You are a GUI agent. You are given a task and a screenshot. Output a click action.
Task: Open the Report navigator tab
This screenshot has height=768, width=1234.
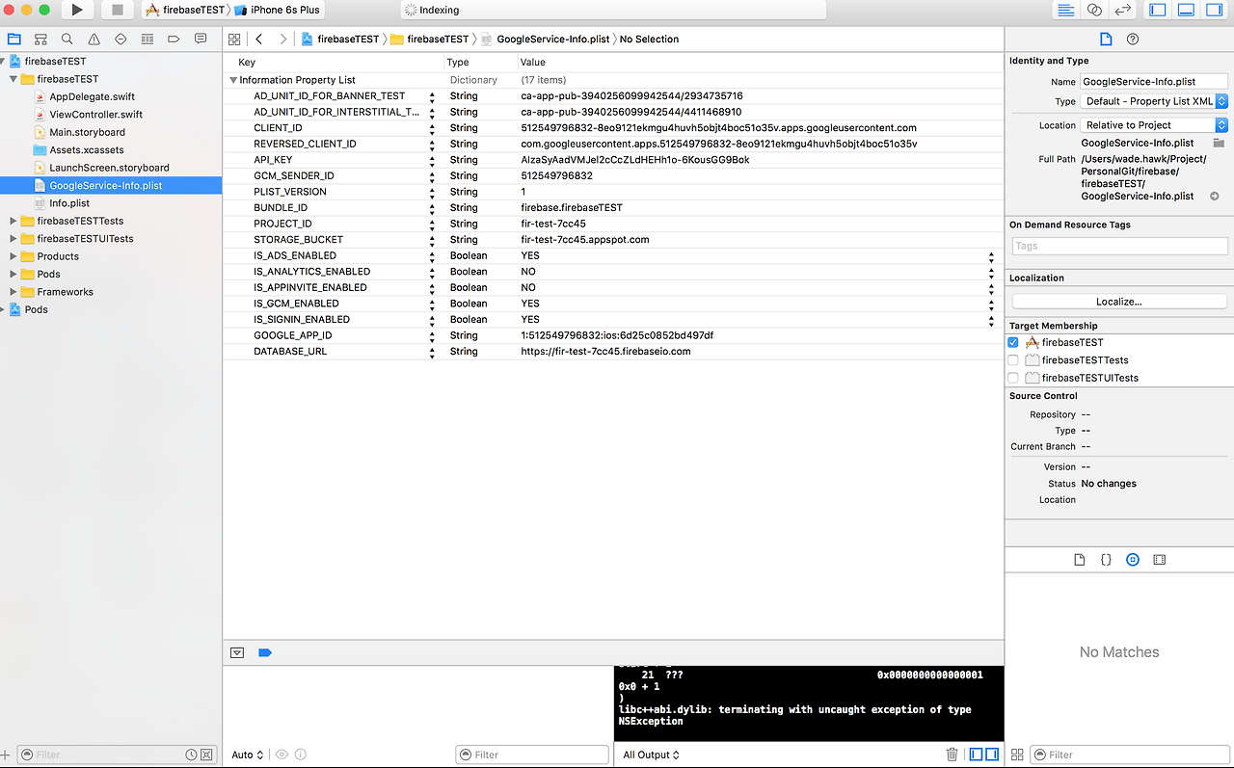click(x=201, y=40)
